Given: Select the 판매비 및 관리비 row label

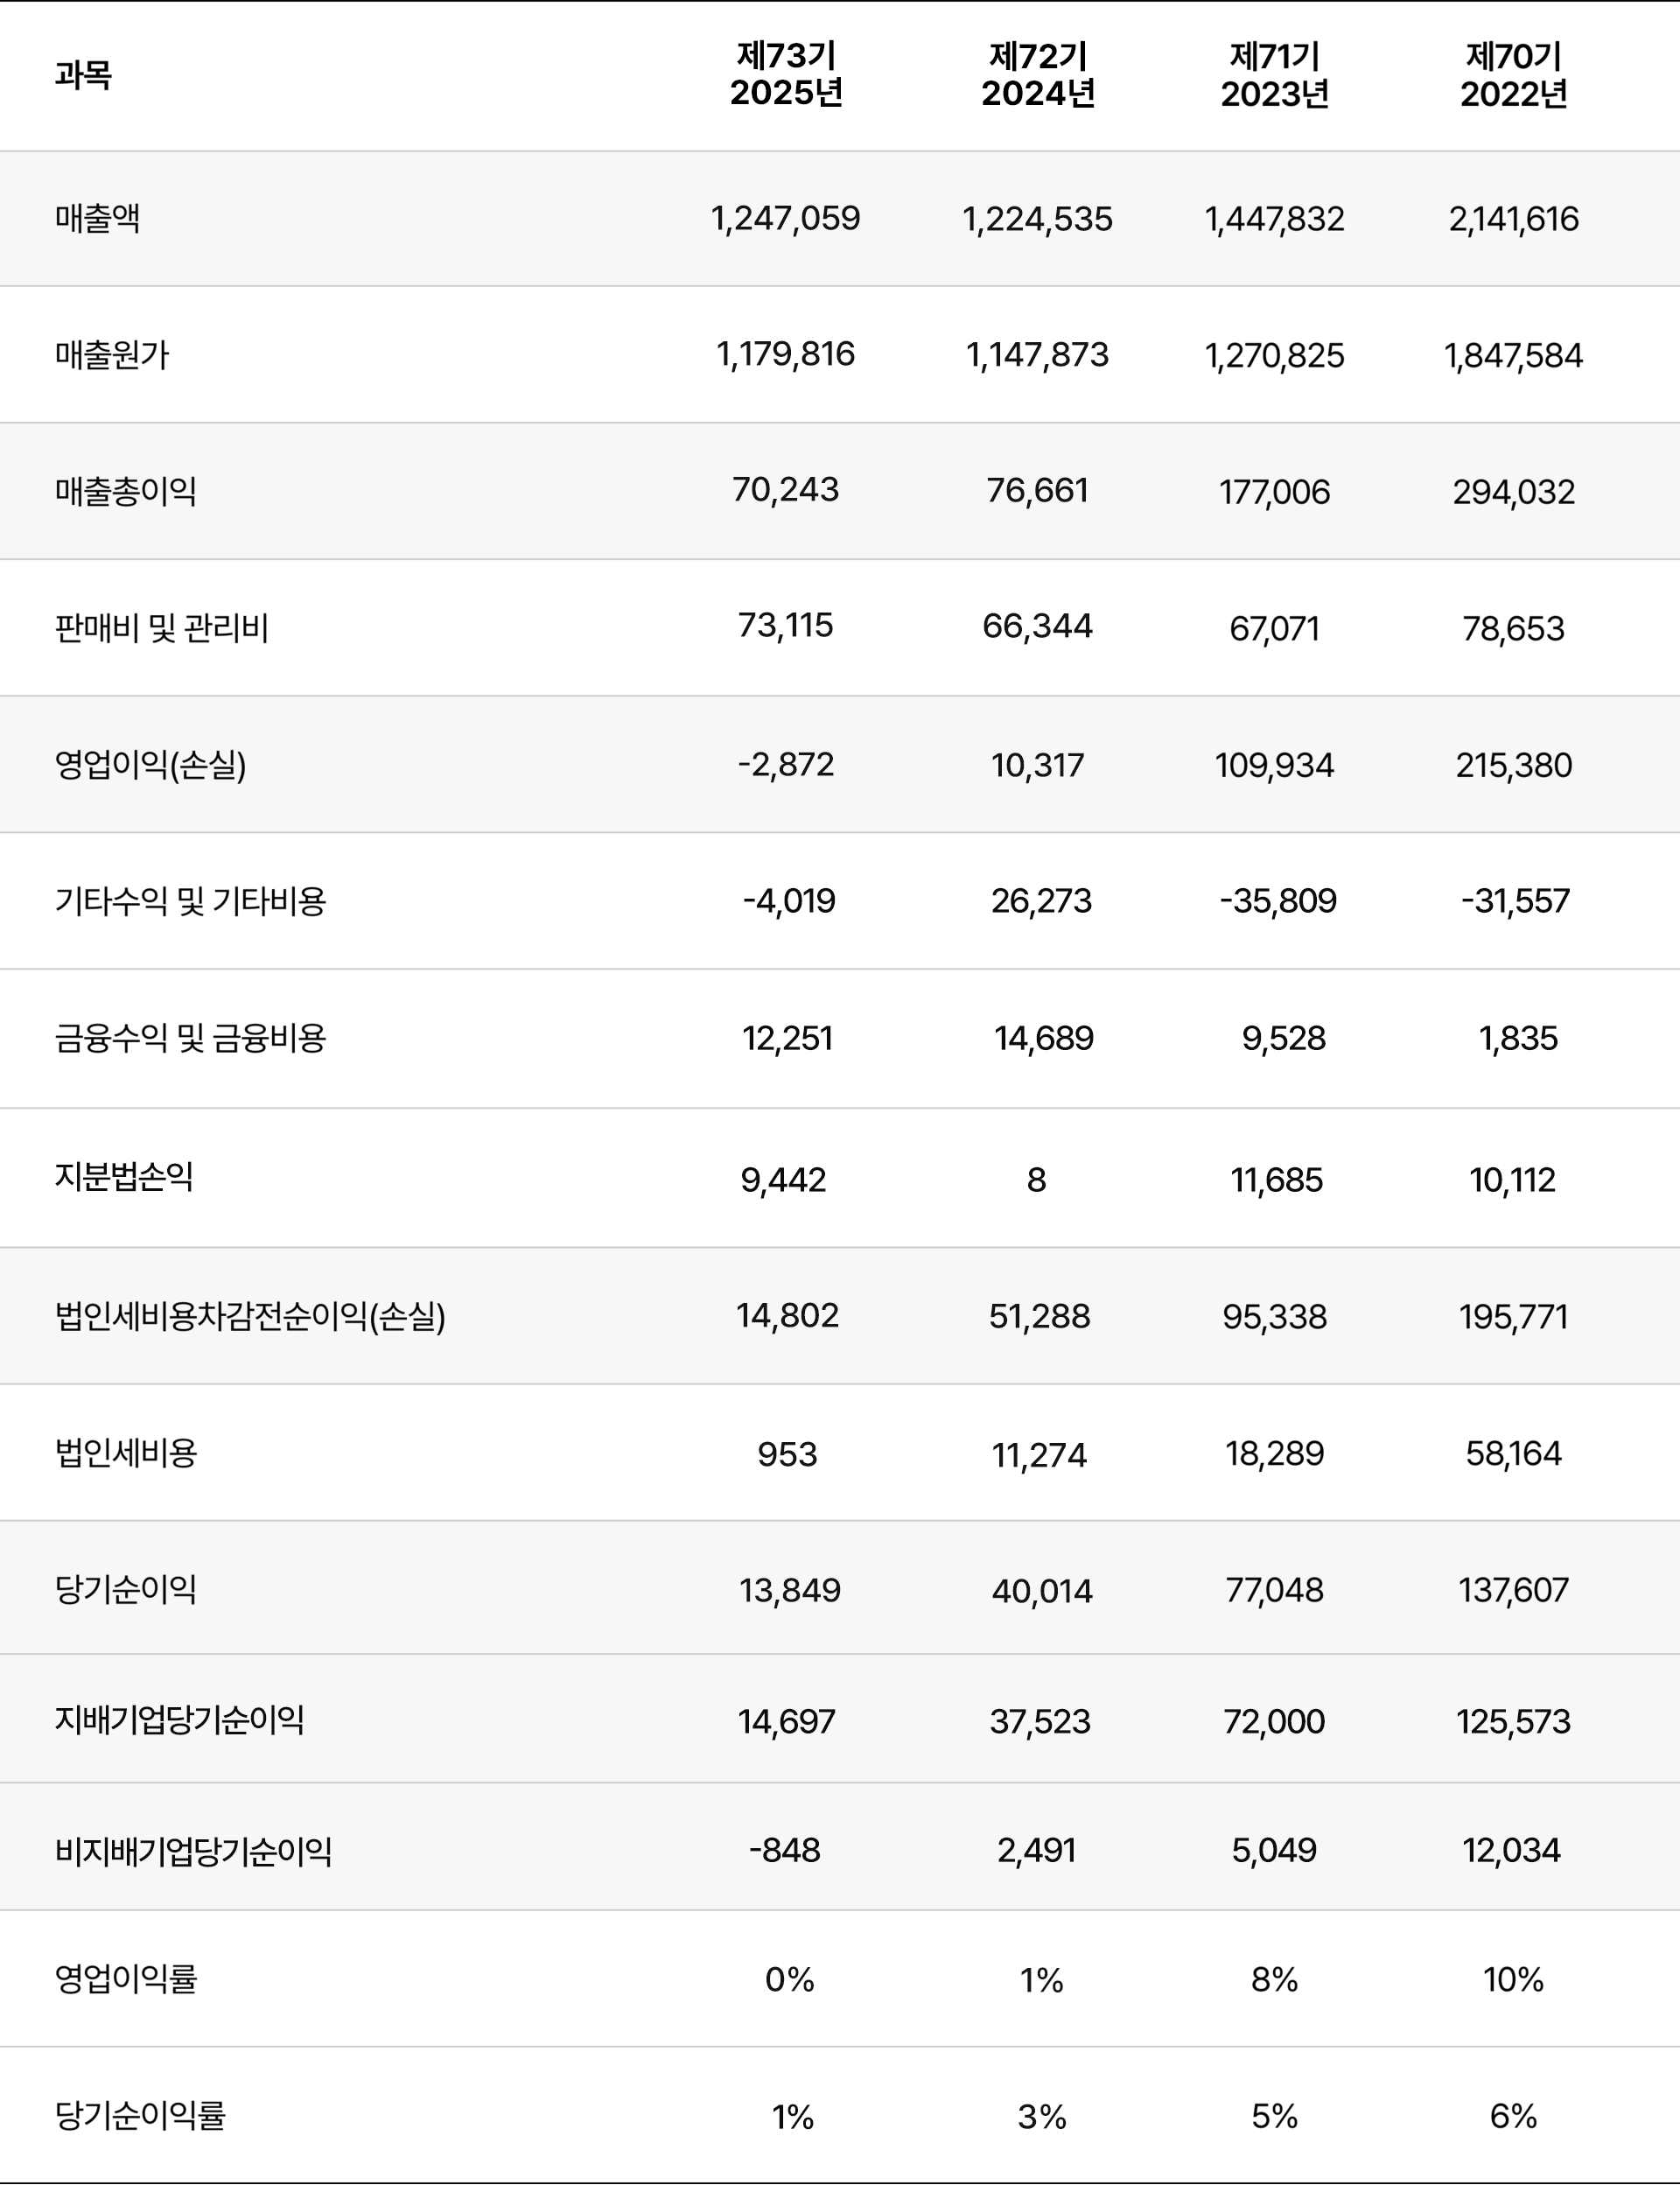Looking at the screenshot, I should click(162, 628).
